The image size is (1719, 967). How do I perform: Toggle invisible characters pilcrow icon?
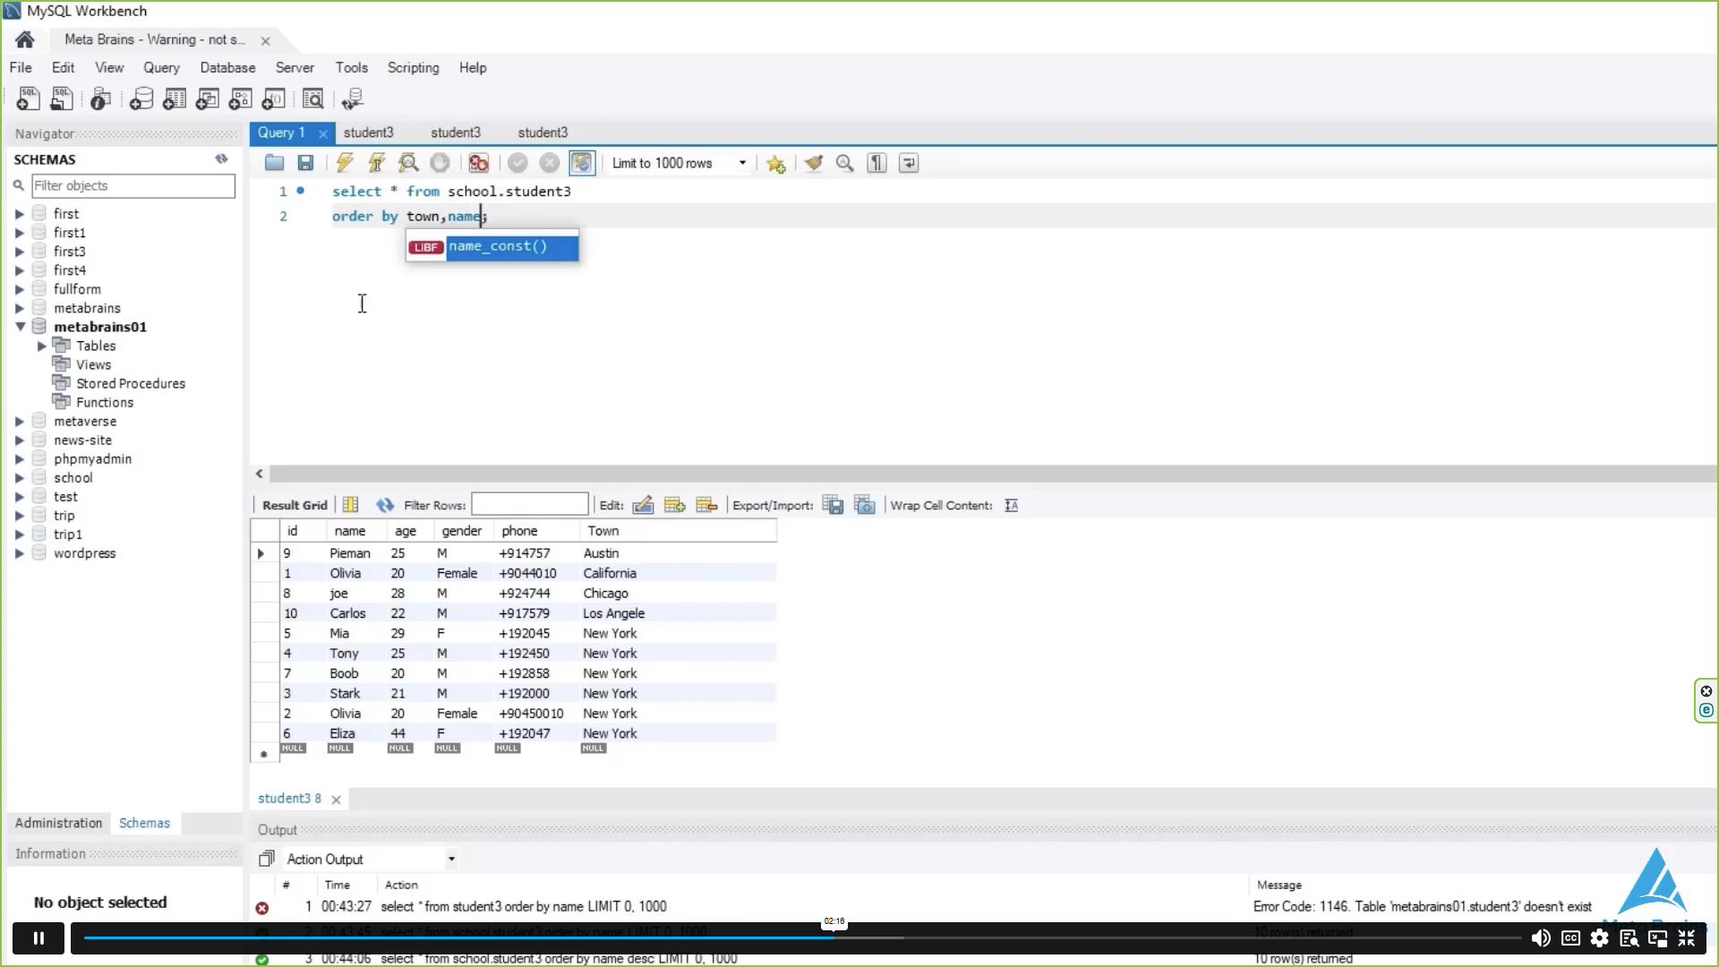pyautogui.click(x=877, y=163)
